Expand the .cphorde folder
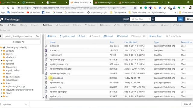Image resolution: width=193 pixels, height=108 pixels. 2,64
